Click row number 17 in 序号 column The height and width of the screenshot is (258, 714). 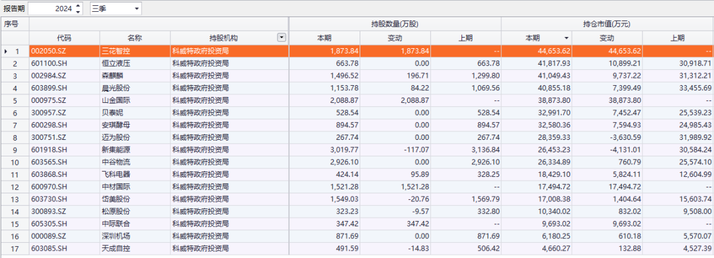[x=15, y=249]
